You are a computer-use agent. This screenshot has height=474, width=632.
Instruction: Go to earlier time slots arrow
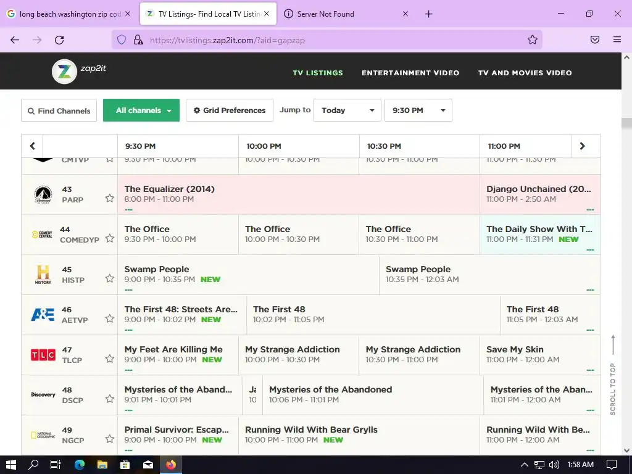[x=32, y=146]
